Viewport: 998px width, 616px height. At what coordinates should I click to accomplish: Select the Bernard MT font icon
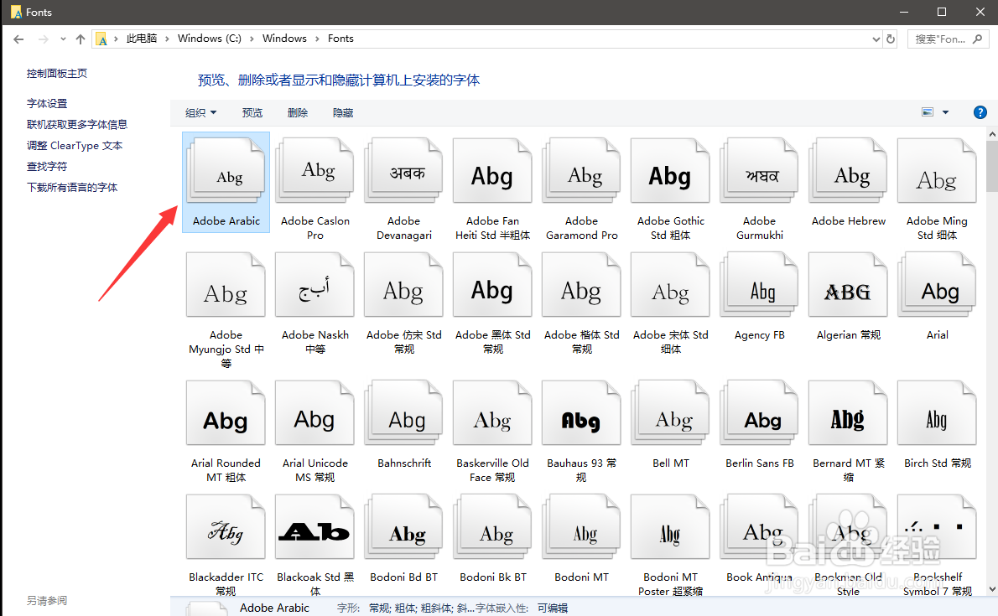[849, 412]
